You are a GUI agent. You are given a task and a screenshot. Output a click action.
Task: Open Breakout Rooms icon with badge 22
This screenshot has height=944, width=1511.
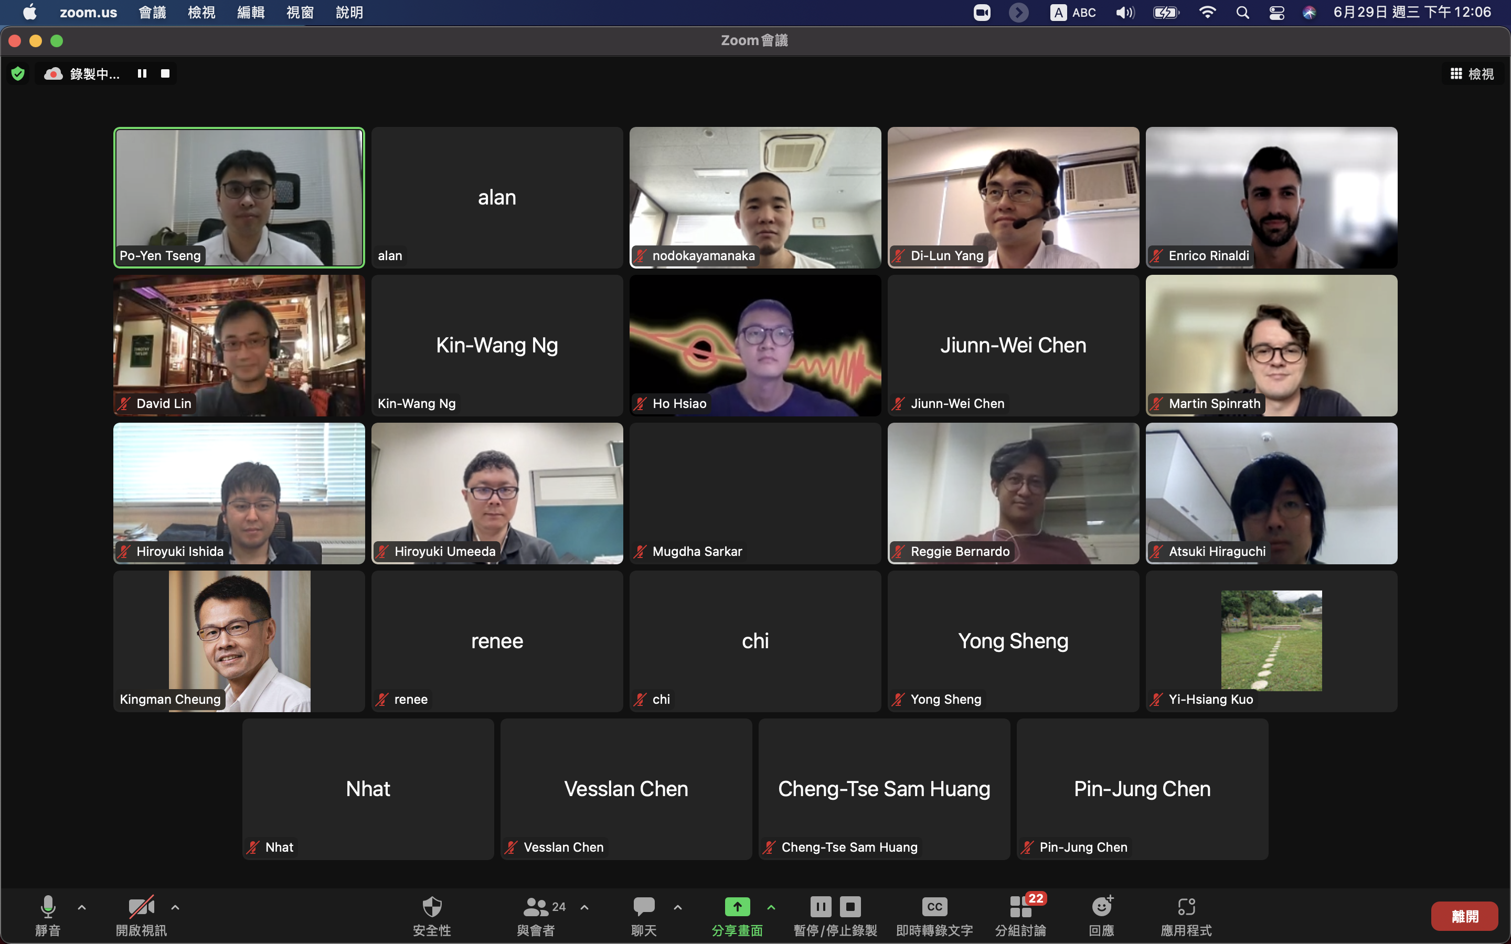[1021, 908]
